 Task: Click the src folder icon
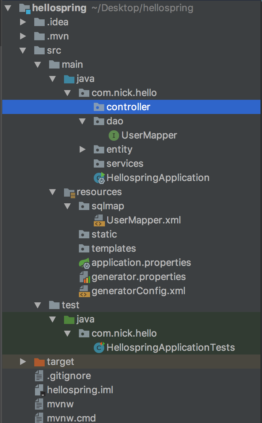(39, 50)
